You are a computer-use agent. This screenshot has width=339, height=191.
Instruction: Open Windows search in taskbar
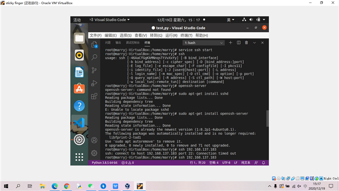coord(18,186)
